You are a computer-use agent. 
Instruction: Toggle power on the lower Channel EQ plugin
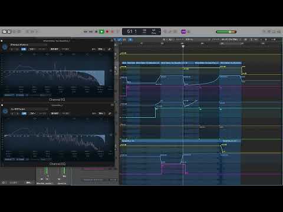pos(5,111)
